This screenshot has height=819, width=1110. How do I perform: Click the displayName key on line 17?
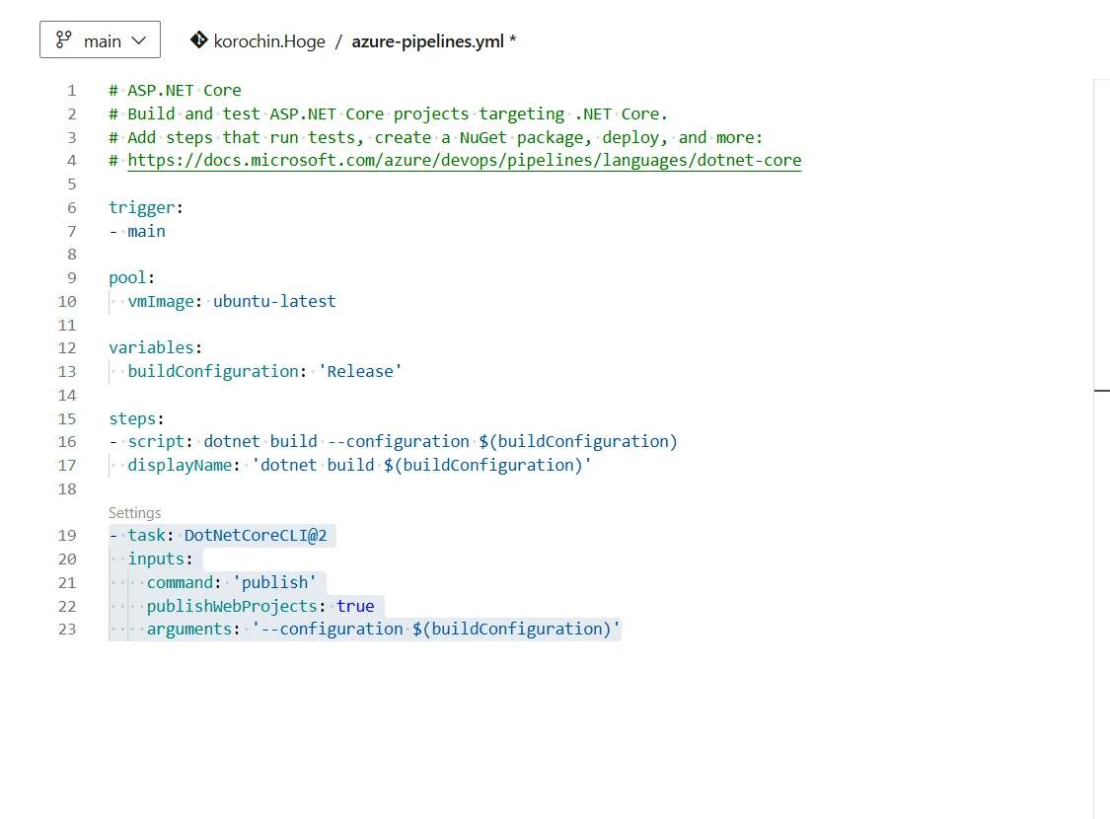[x=179, y=466]
